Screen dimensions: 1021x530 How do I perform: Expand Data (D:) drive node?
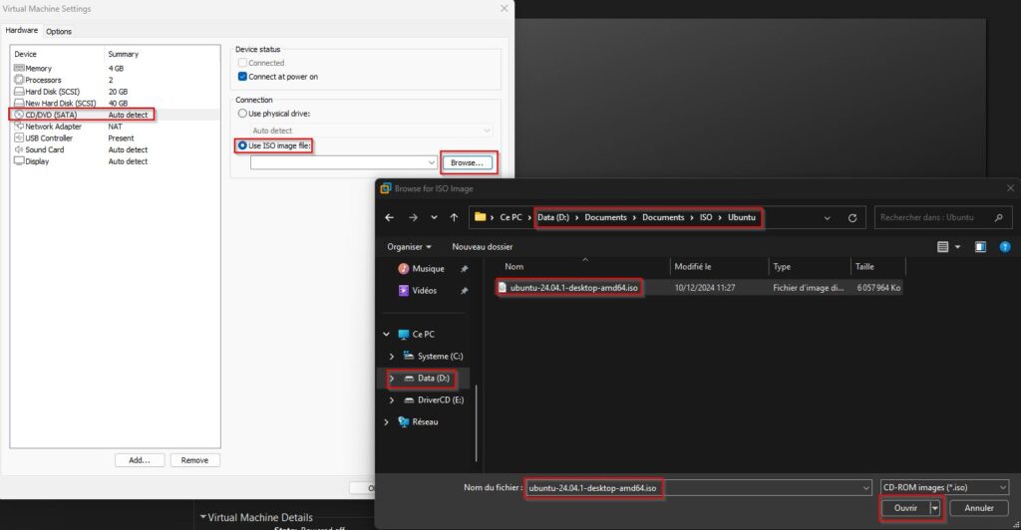(x=391, y=379)
